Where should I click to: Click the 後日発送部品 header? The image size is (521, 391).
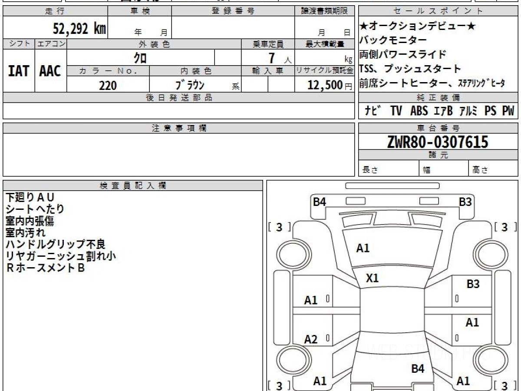178,98
